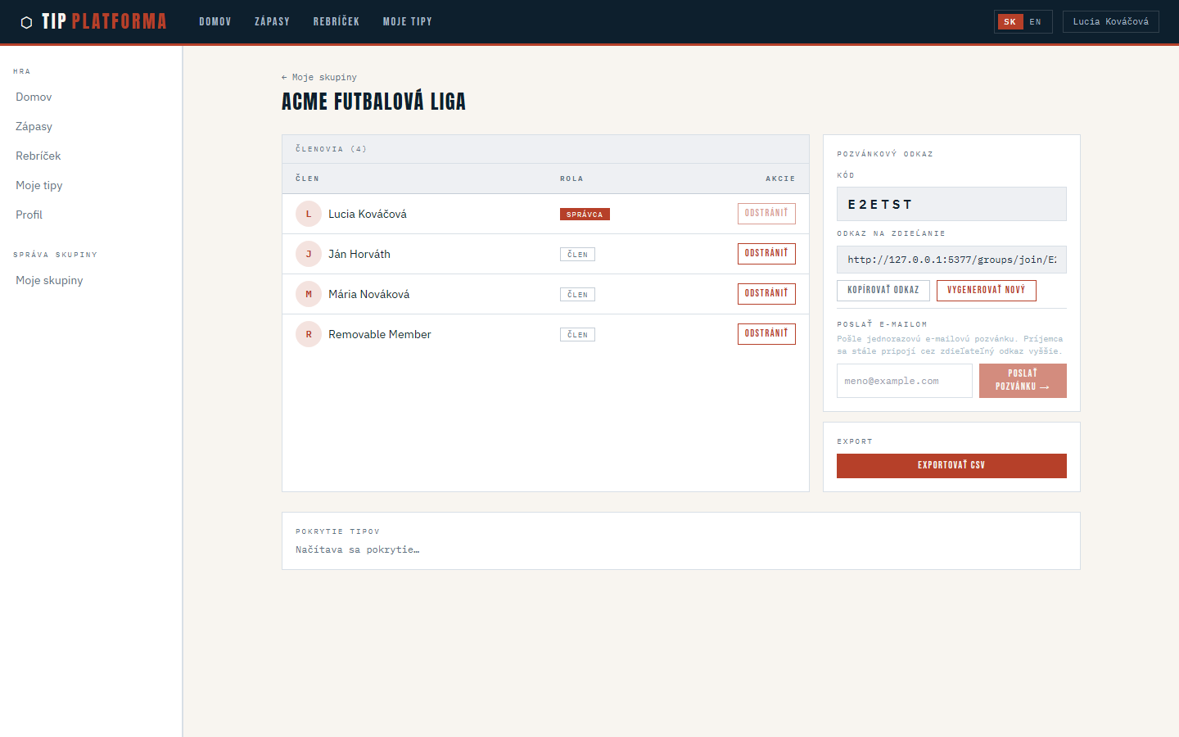Switch language to EN
Image resolution: width=1179 pixels, height=737 pixels.
1035,22
